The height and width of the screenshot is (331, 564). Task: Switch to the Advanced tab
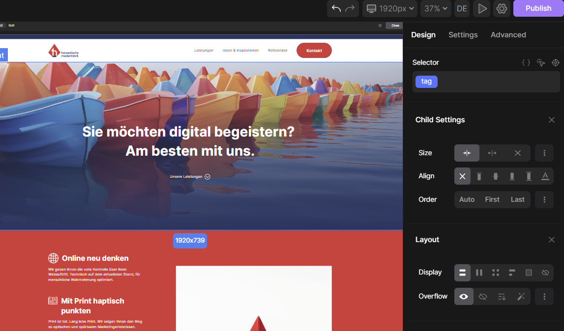(x=508, y=35)
